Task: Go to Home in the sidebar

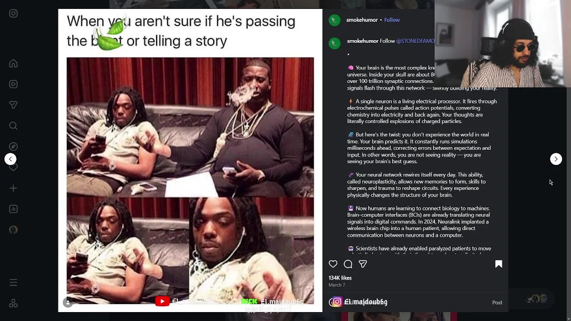Action: tap(13, 63)
